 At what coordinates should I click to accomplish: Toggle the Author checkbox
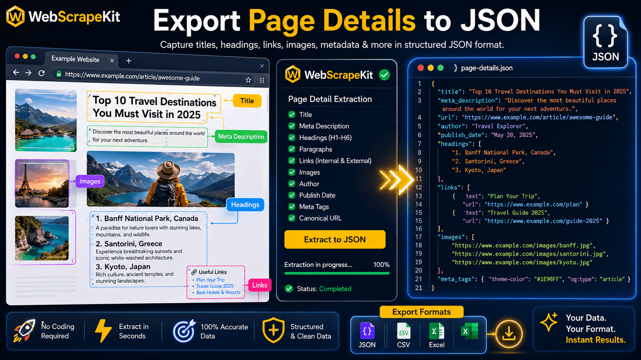[292, 184]
